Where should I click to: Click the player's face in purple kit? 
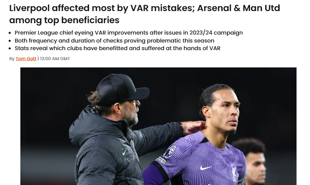224,112
